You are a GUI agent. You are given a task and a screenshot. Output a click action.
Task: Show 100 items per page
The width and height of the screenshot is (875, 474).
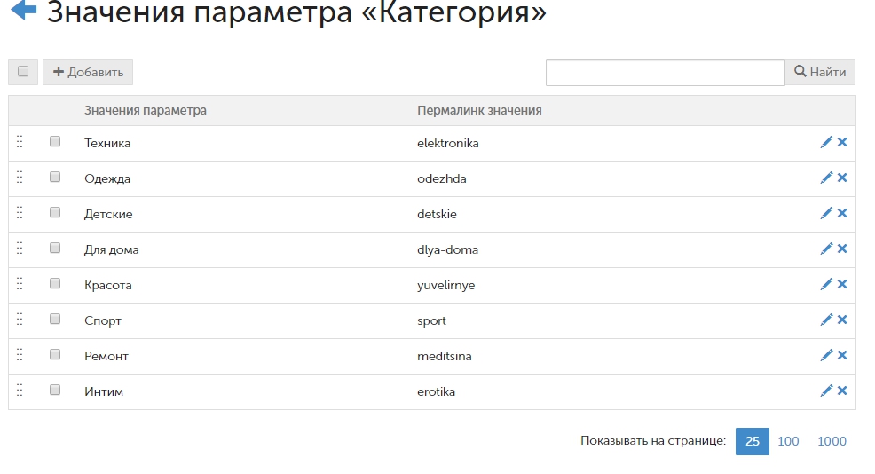788,441
